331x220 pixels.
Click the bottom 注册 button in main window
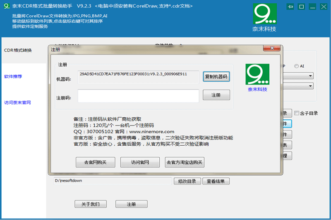click(x=131, y=204)
